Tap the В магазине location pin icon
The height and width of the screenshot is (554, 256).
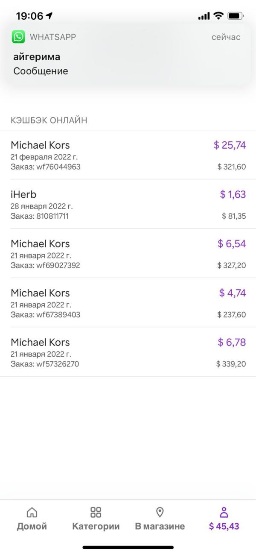160,512
